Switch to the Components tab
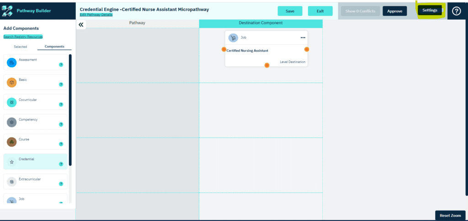This screenshot has height=221, width=468. [54, 47]
